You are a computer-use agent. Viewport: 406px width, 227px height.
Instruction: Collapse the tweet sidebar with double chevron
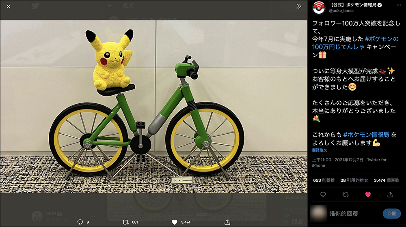[x=299, y=6]
